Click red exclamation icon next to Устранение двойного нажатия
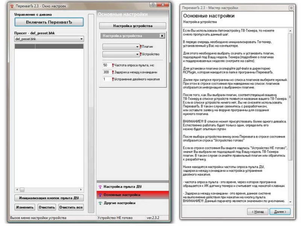301x226 pixels. 113,79
